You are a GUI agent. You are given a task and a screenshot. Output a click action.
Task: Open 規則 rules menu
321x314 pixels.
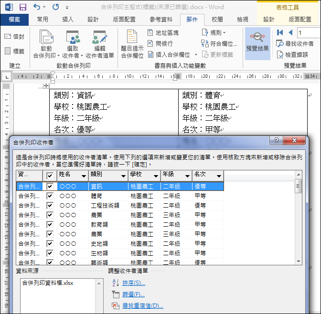coord(214,32)
